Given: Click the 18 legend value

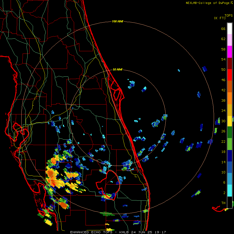Looking at the screenshot, I should 223,152.
